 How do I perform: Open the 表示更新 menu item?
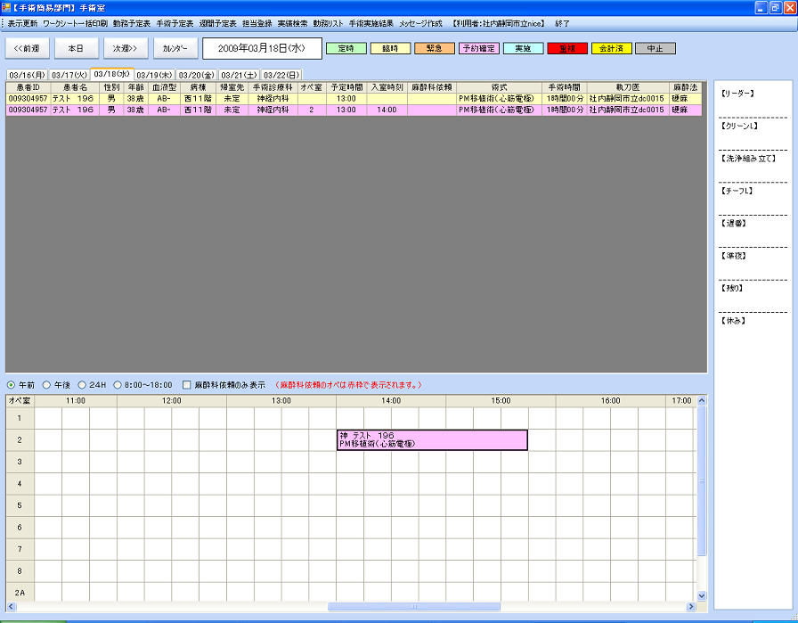(22, 23)
